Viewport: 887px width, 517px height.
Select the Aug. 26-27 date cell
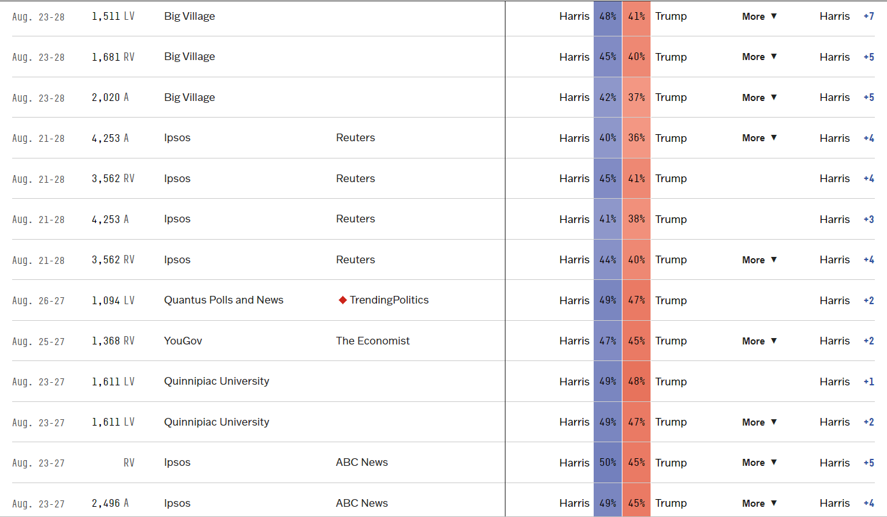[38, 301]
